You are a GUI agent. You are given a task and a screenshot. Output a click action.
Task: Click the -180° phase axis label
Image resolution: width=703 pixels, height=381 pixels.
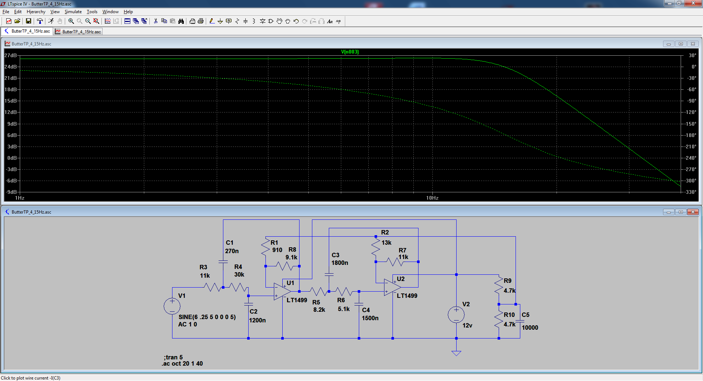pyautogui.click(x=691, y=135)
